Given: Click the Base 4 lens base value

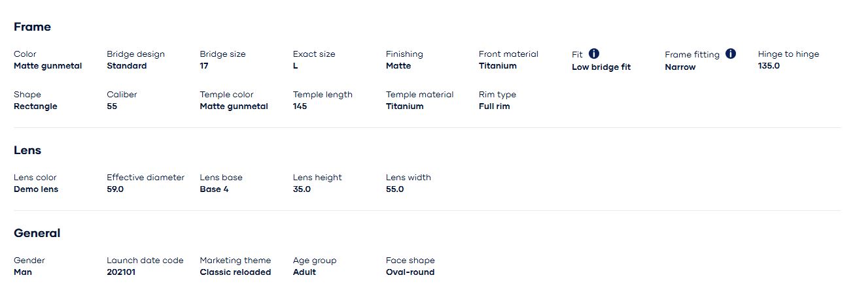Looking at the screenshot, I should tap(214, 189).
